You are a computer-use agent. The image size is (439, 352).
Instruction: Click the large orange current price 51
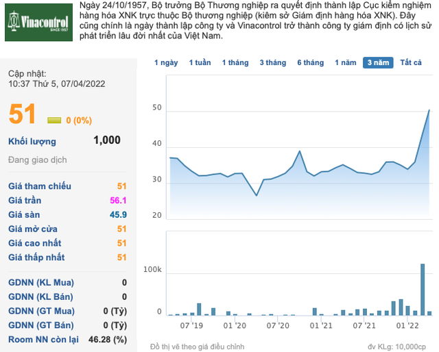23,114
